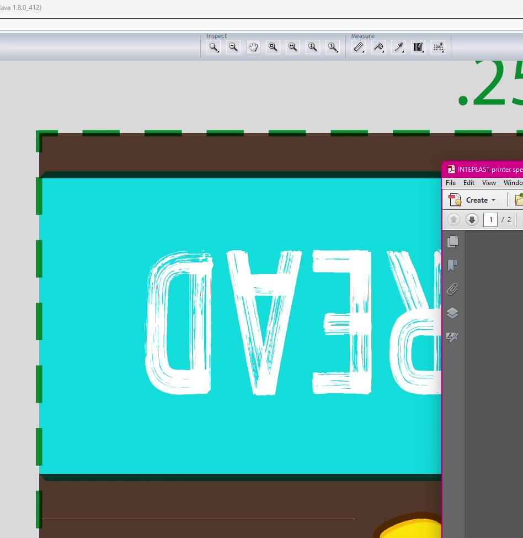Click the Fit Width zoom icon
The height and width of the screenshot is (538, 523).
click(x=293, y=48)
